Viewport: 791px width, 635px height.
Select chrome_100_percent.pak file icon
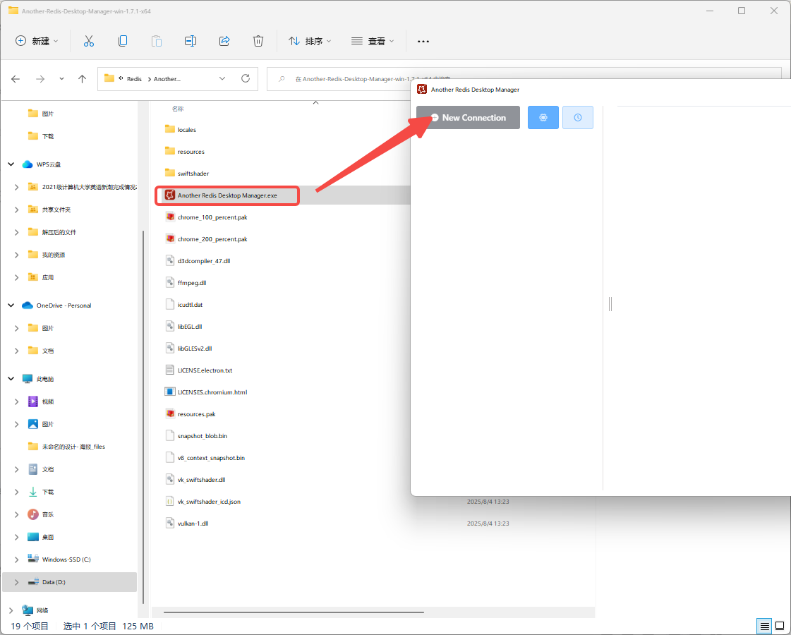170,217
